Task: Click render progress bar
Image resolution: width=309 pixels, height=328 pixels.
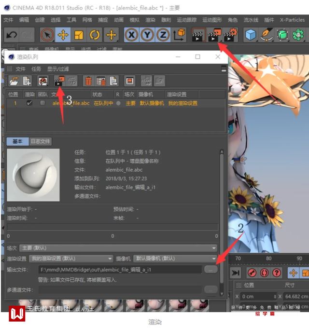Action: click(x=112, y=227)
